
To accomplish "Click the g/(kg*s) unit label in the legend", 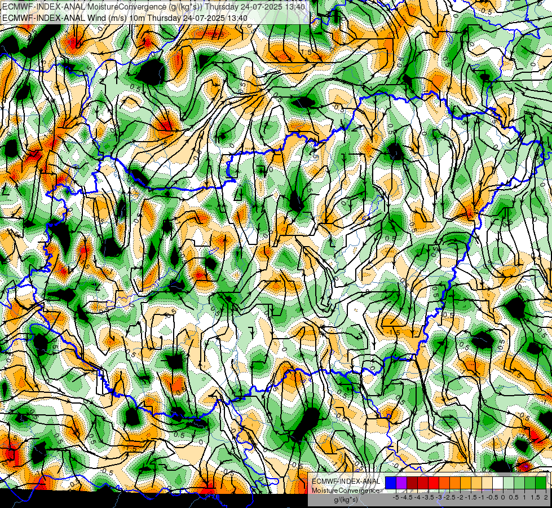I will pyautogui.click(x=346, y=500).
